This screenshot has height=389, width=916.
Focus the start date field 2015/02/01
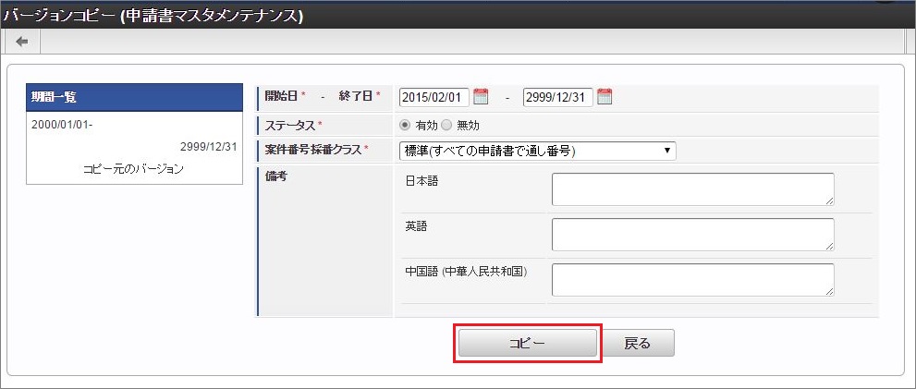[434, 98]
